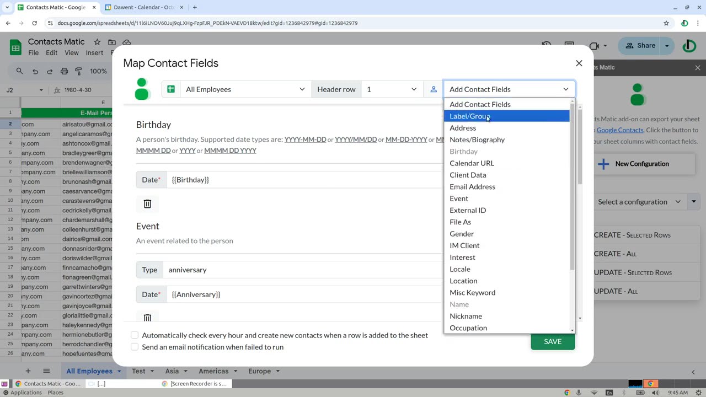Click the person icon beside Add Contact Fields

[434, 89]
